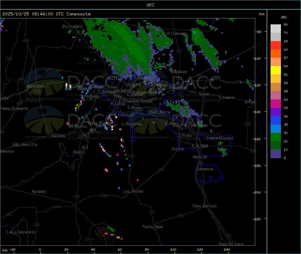Image resolution: width=301 pixels, height=254 pixels.
Task: Click the Morados place label
Action: point(39,192)
